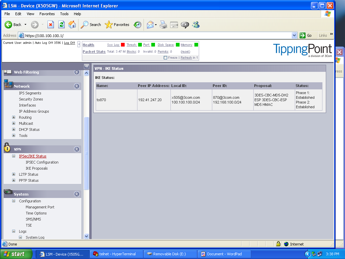345x259 pixels.
Task: Open the IKE Proposals page
Action: tap(37, 168)
